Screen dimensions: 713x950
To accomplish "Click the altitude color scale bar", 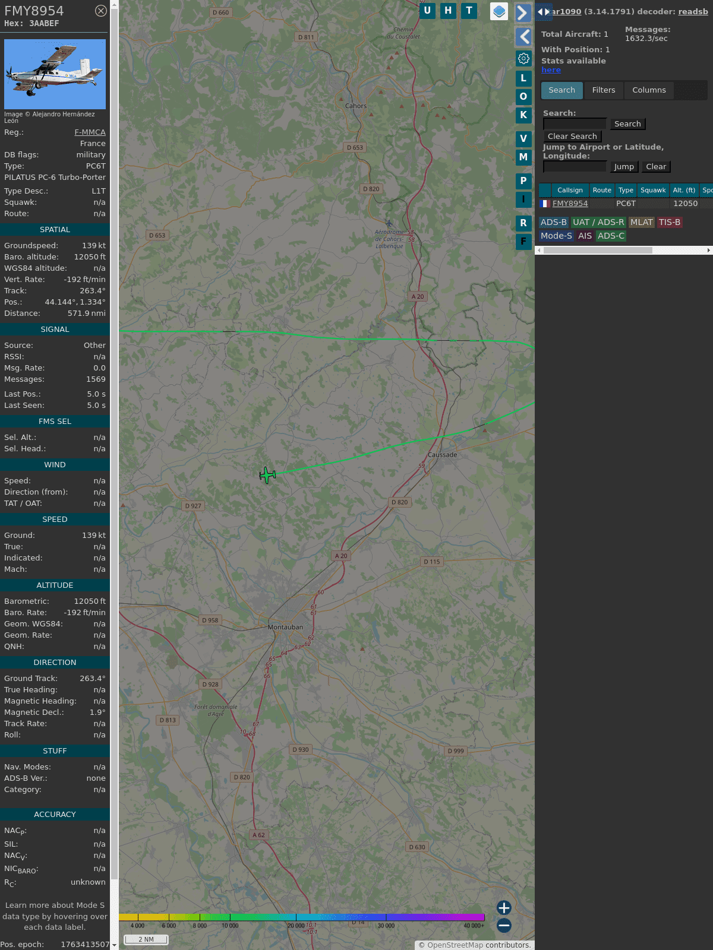I will coord(302,917).
